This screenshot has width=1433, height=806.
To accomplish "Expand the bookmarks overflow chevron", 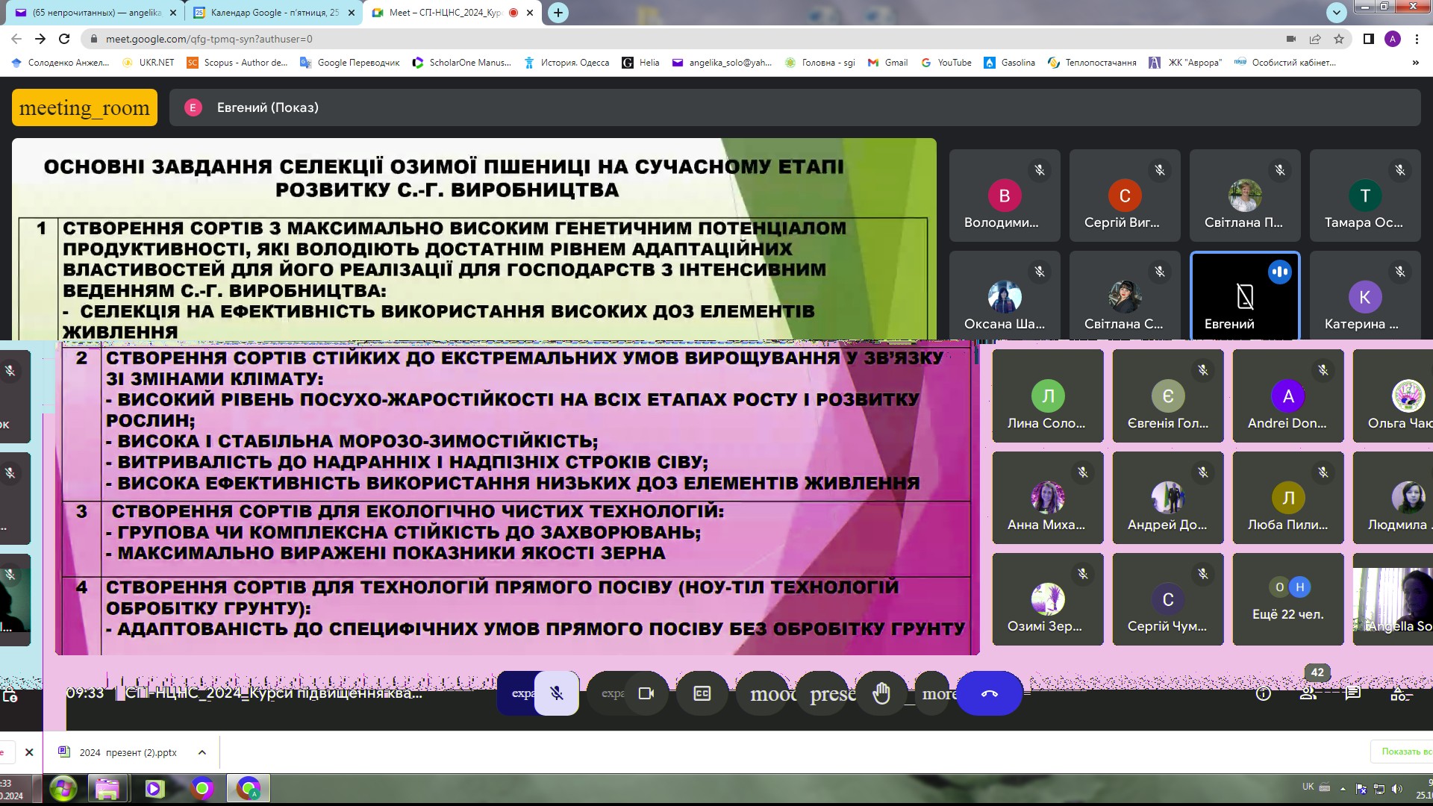I will coord(1416,63).
